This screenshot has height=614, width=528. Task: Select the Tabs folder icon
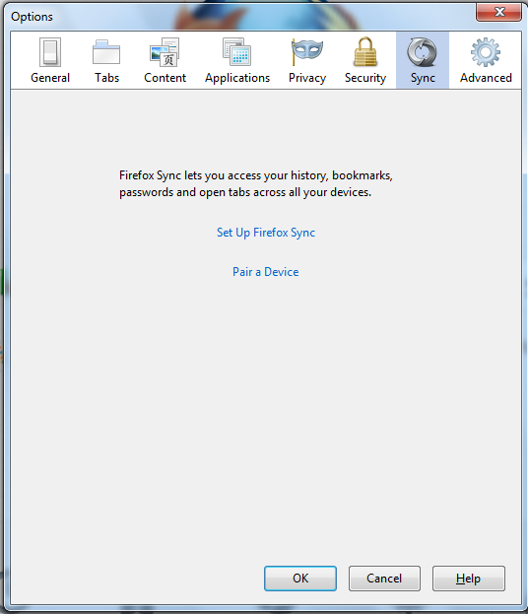[x=106, y=52]
